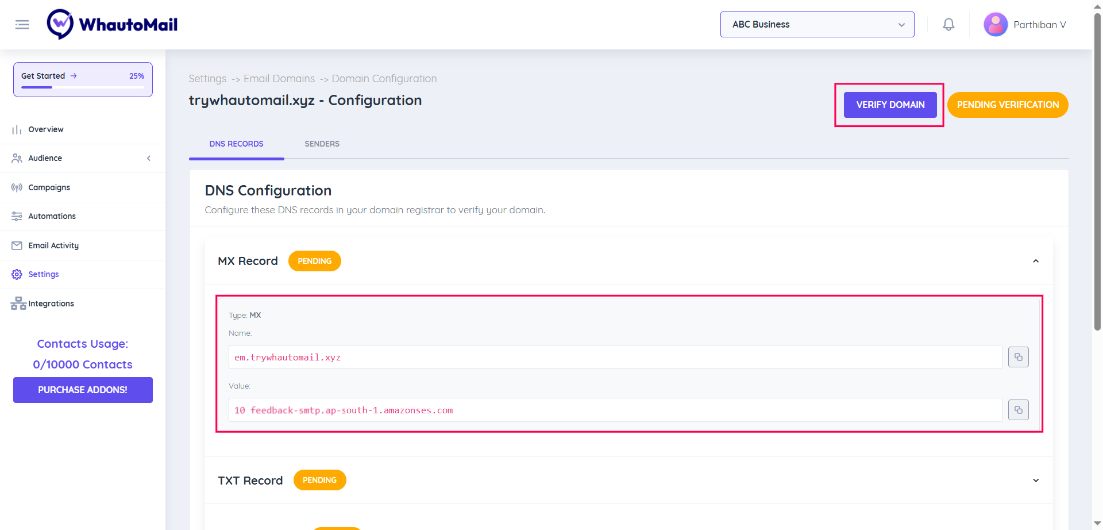Click the VERIFY DOMAIN button
Viewport: 1103px width, 530px height.
890,105
